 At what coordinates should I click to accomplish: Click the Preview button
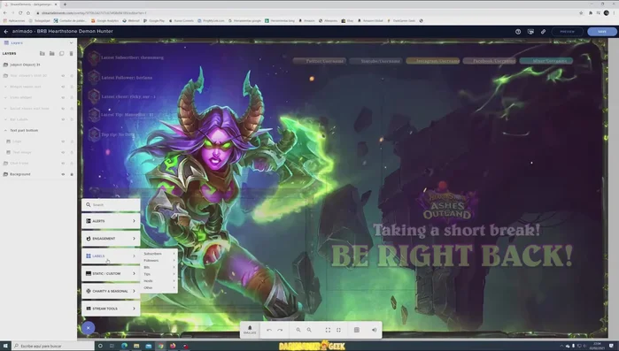[568, 32]
